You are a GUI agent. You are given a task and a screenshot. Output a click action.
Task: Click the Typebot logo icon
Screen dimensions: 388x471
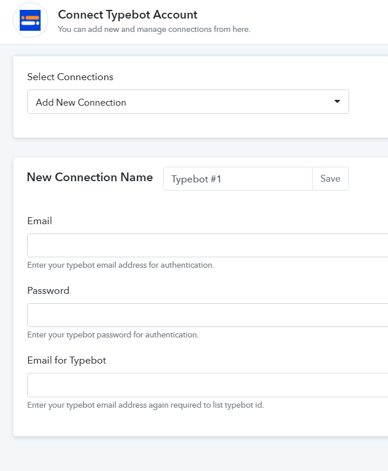(30, 20)
